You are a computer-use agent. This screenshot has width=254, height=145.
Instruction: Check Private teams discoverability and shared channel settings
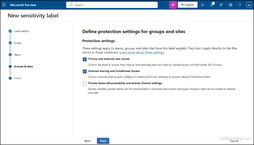[x=85, y=83]
